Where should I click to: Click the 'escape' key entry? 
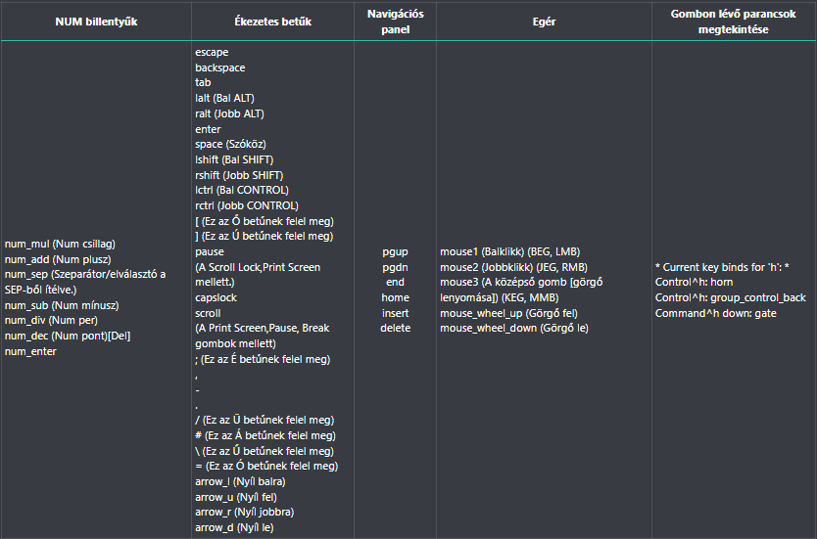coord(213,53)
